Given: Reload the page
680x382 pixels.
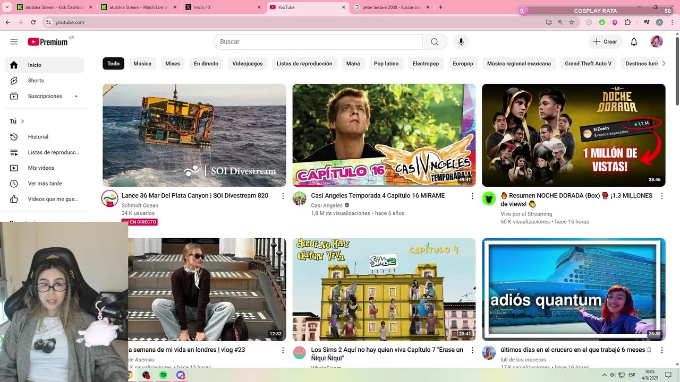Looking at the screenshot, I should pyautogui.click(x=33, y=22).
